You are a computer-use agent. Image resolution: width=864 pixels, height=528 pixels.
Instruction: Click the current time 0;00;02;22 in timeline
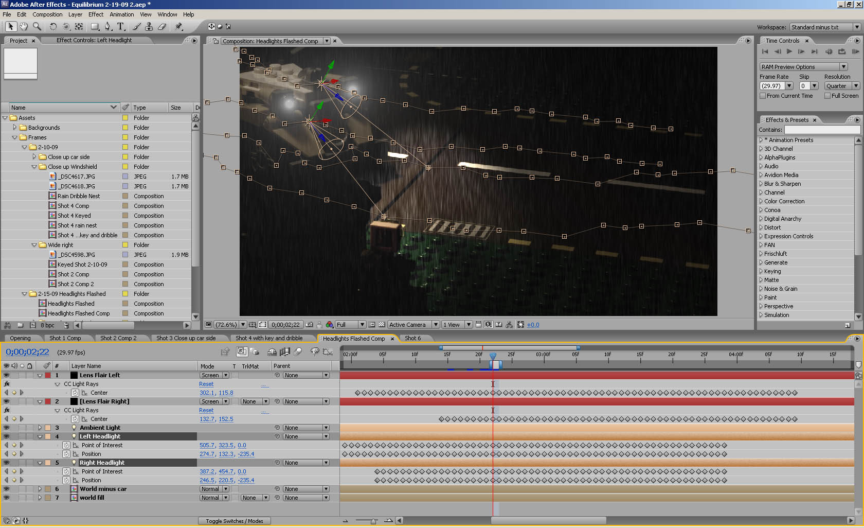(27, 352)
